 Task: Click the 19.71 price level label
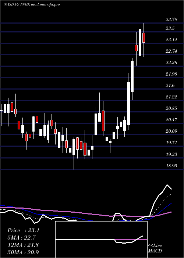(171, 143)
